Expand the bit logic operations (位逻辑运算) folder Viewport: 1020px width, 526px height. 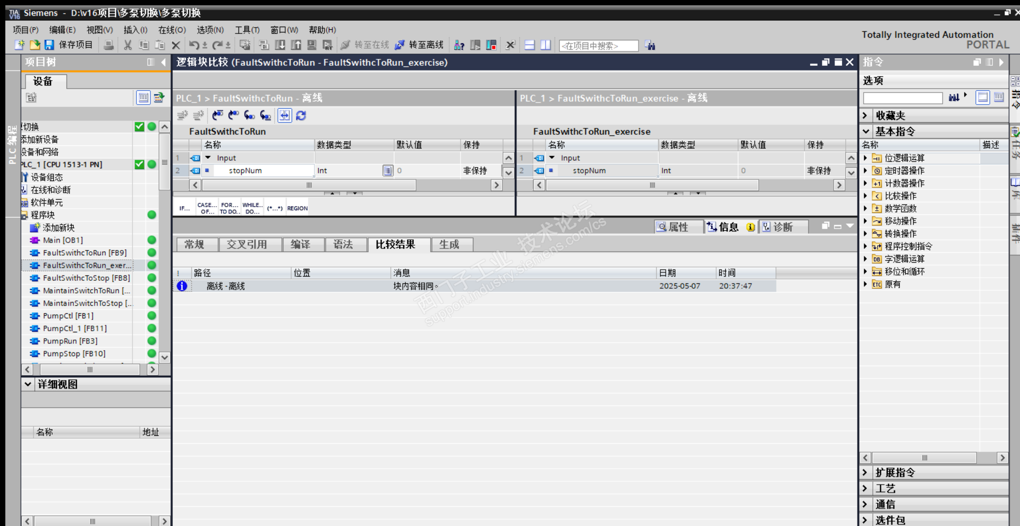[865, 158]
